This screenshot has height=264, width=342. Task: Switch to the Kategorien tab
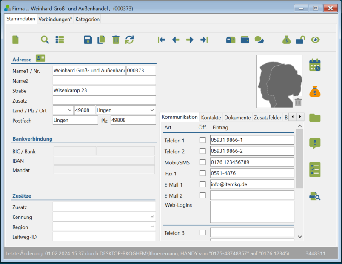[87, 20]
